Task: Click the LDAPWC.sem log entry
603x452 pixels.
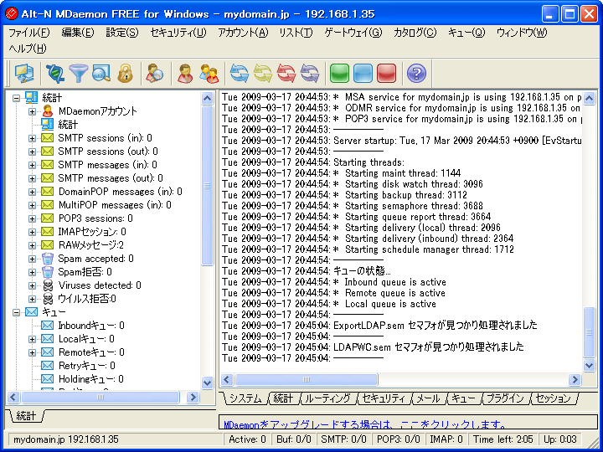Action: 373,347
